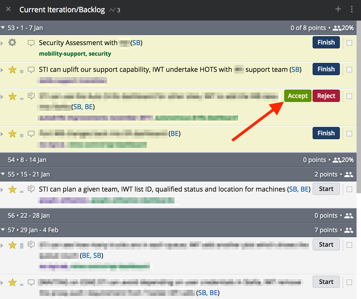The height and width of the screenshot is (299, 361).
Task: Click the star icon on STI uplift support story
Action: (x=12, y=70)
